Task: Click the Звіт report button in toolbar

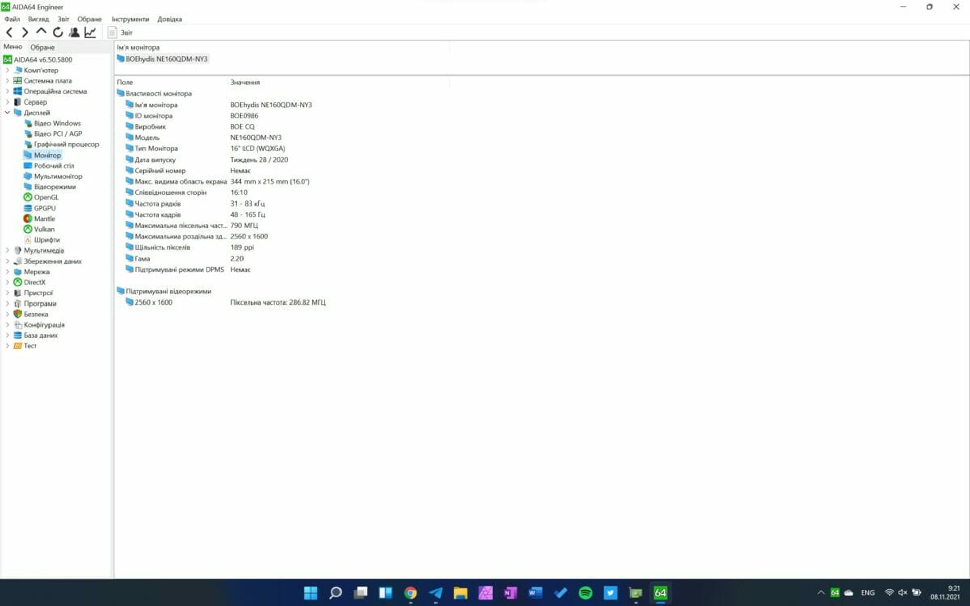Action: [120, 33]
